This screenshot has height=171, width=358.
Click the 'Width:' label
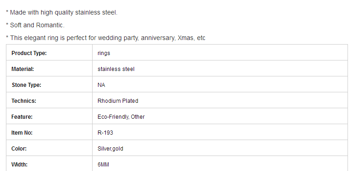tap(20, 164)
